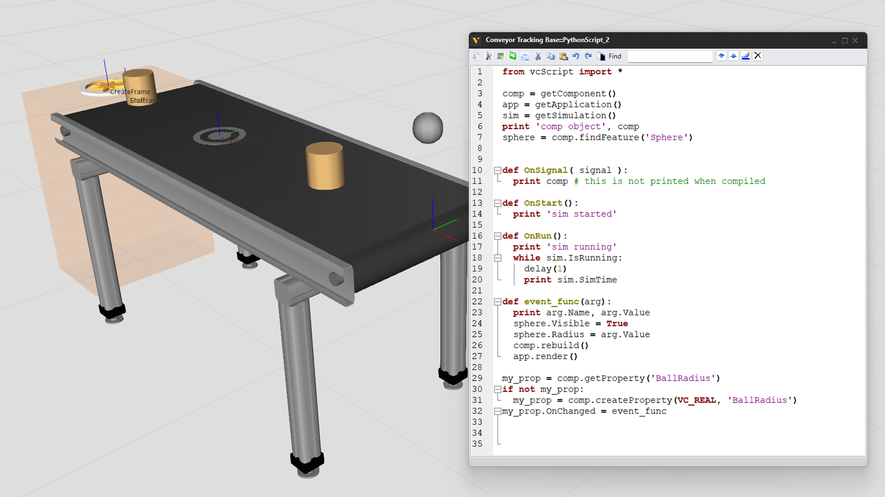The image size is (885, 497).
Task: Collapse the event_func fold marker
Action: (x=498, y=302)
